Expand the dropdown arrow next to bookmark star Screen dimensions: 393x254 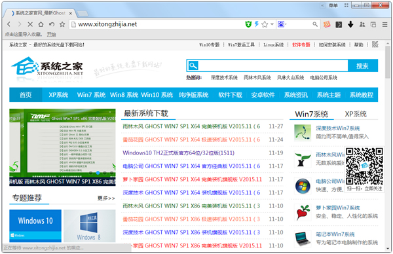click(x=272, y=24)
